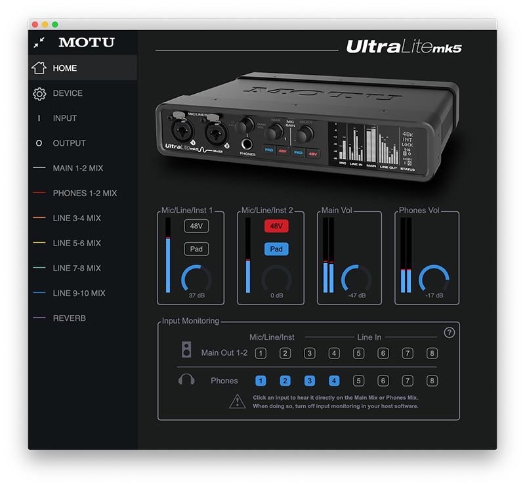The image size is (525, 487).
Task: Disable input 3 monitoring on Phones
Action: [309, 381]
